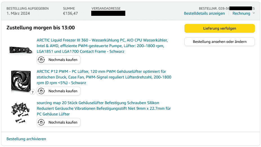
Task: Click Nochmals kaufen under sourcing map screws
Action: 59,122
